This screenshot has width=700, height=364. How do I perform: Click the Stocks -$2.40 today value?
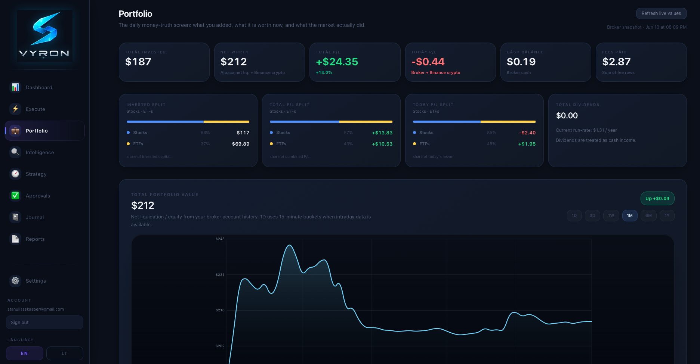(527, 133)
